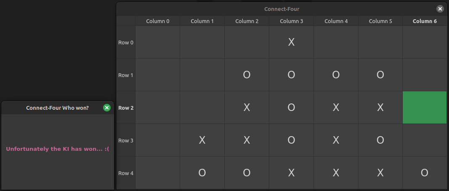Image resolution: width=449 pixels, height=191 pixels.
Task: Click the Row 2 header
Action: (x=126, y=108)
